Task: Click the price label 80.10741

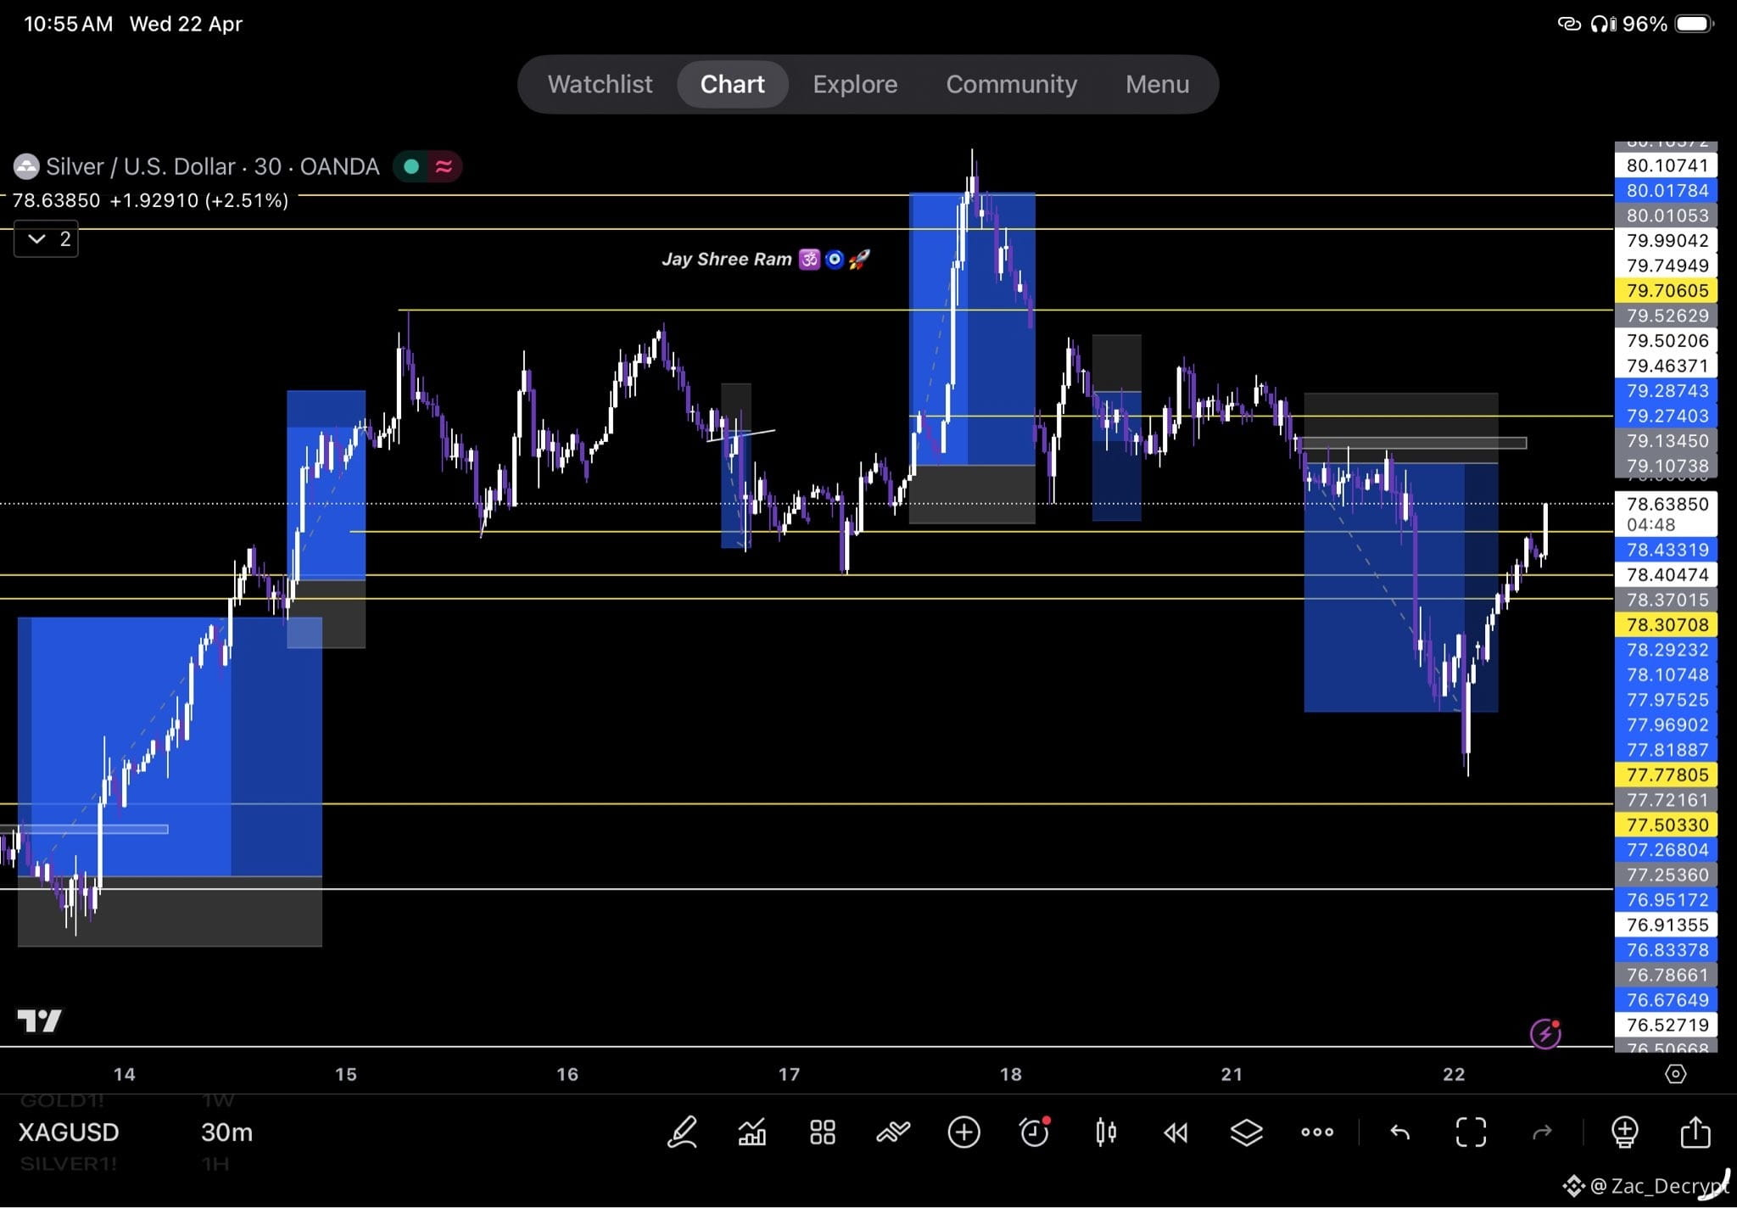Action: click(x=1667, y=165)
